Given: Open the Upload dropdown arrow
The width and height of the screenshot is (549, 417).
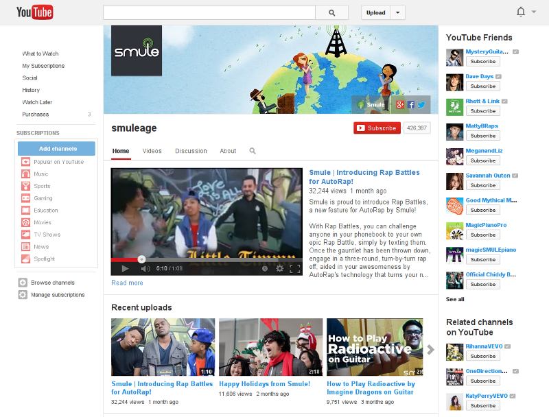Looking at the screenshot, I should coord(398,12).
